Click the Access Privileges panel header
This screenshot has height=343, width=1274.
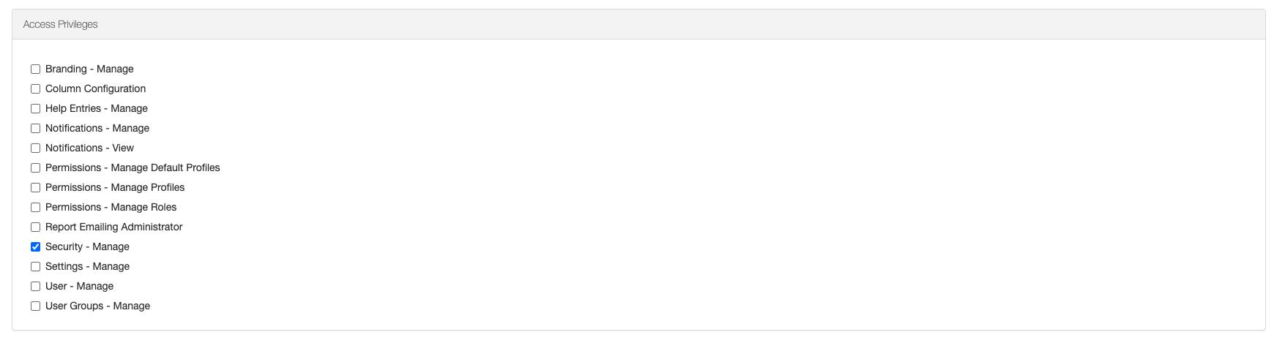click(x=60, y=24)
